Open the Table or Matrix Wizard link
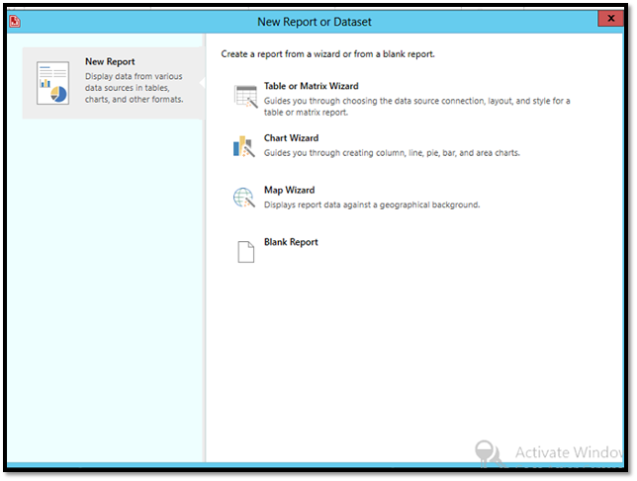The width and height of the screenshot is (637, 481). 311,87
